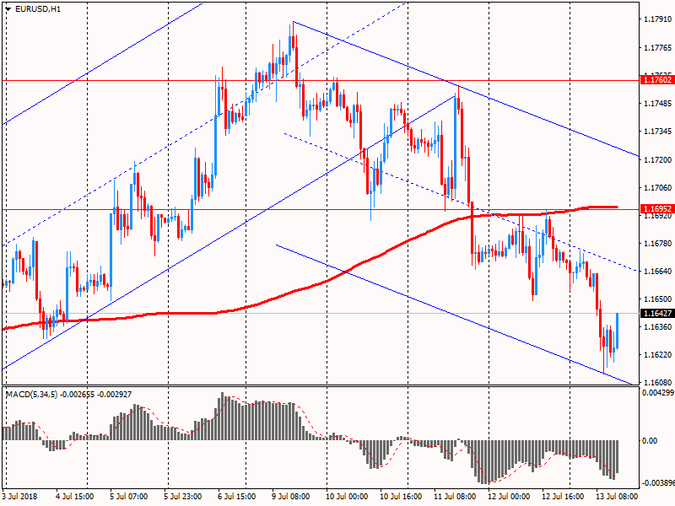Click time axis label 4 Jul 15:00
Screen dimensions: 675x506
point(74,496)
